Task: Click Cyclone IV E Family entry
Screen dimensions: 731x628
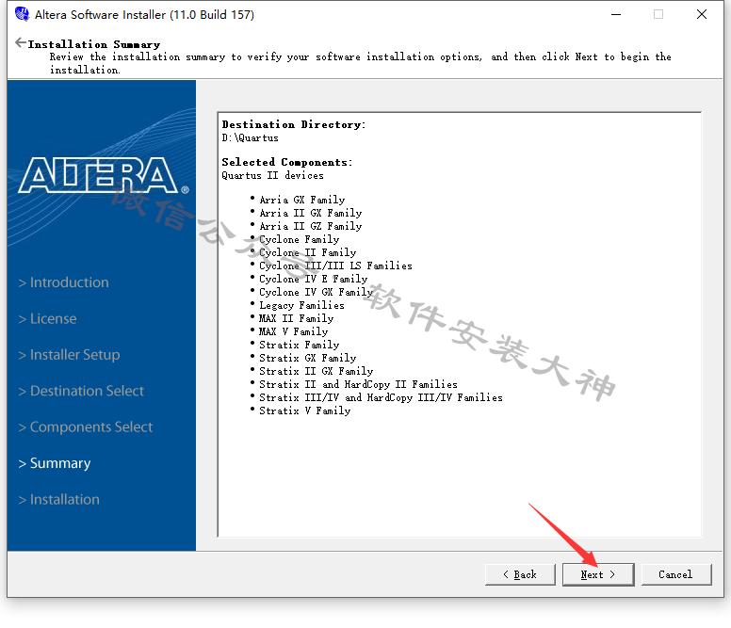Action: pyautogui.click(x=314, y=279)
